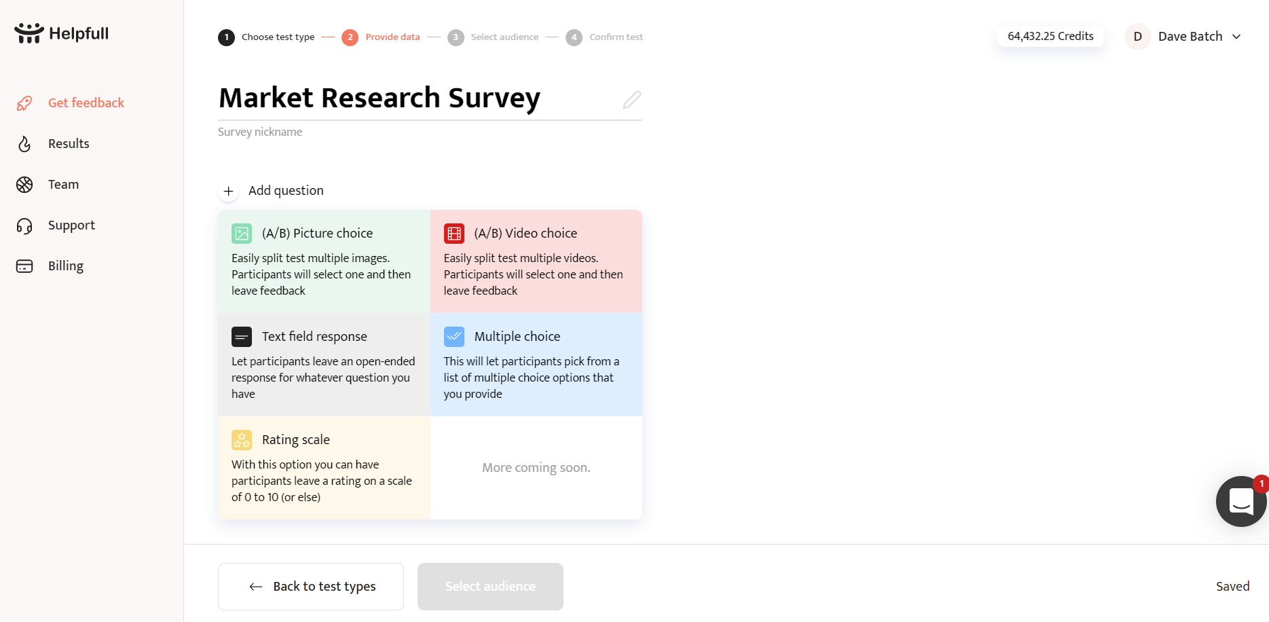Open the Support menu item
The height and width of the screenshot is (622, 1269).
pyautogui.click(x=71, y=225)
